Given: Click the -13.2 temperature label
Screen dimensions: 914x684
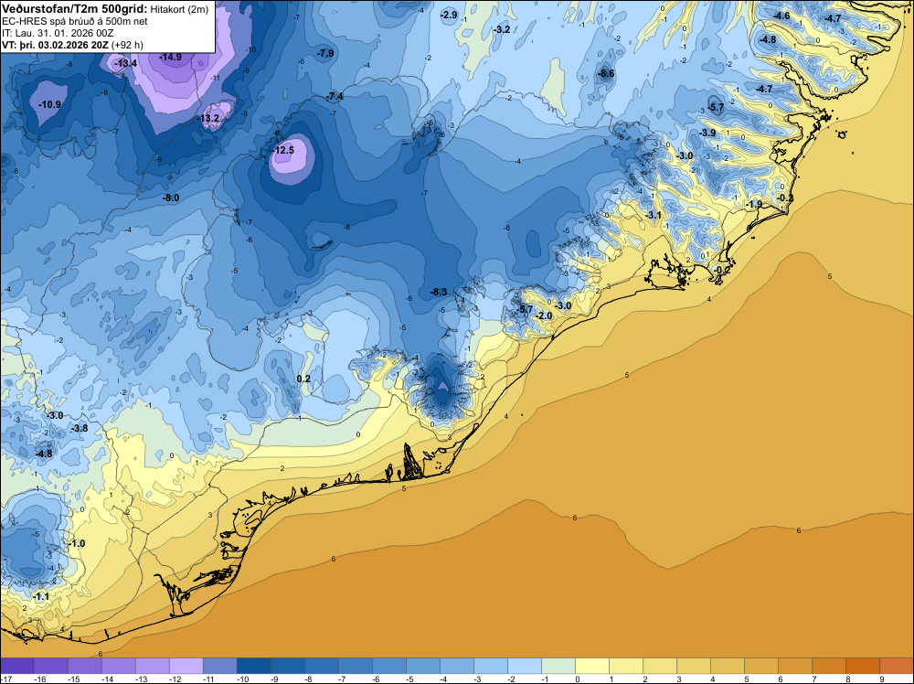Looking at the screenshot, I should pyautogui.click(x=208, y=118).
